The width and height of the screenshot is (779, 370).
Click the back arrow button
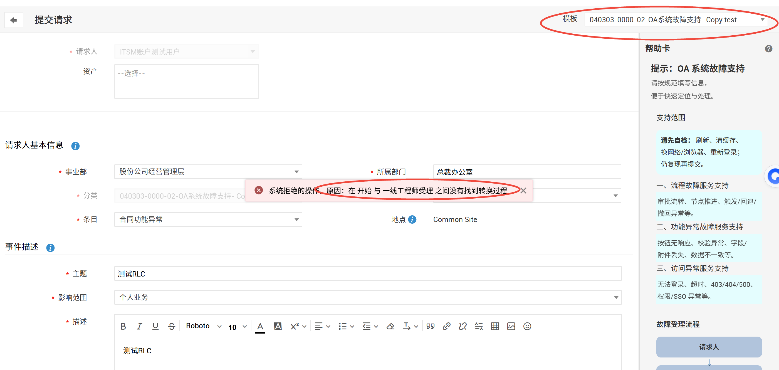(x=14, y=20)
